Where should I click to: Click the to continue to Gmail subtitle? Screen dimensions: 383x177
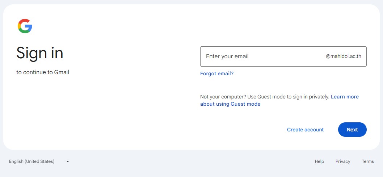(43, 72)
